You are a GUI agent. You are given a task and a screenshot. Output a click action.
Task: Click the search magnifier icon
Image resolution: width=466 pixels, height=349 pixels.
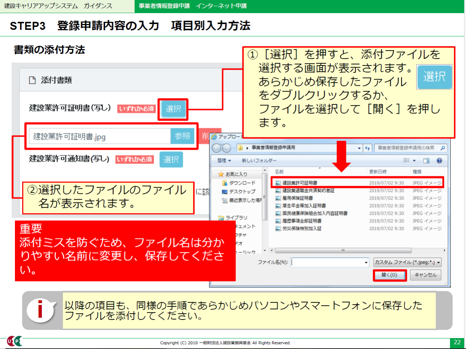443,148
